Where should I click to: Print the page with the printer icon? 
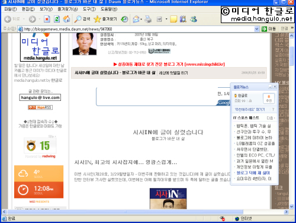[x=148, y=19]
